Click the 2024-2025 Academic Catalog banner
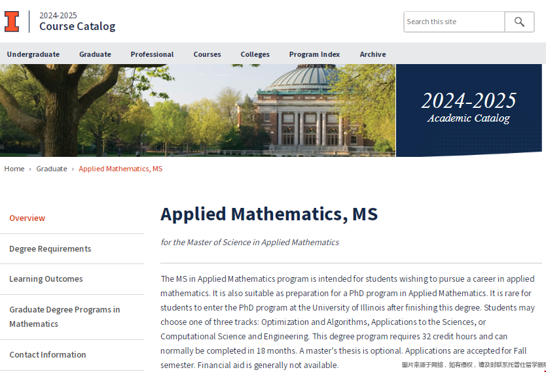 click(469, 110)
